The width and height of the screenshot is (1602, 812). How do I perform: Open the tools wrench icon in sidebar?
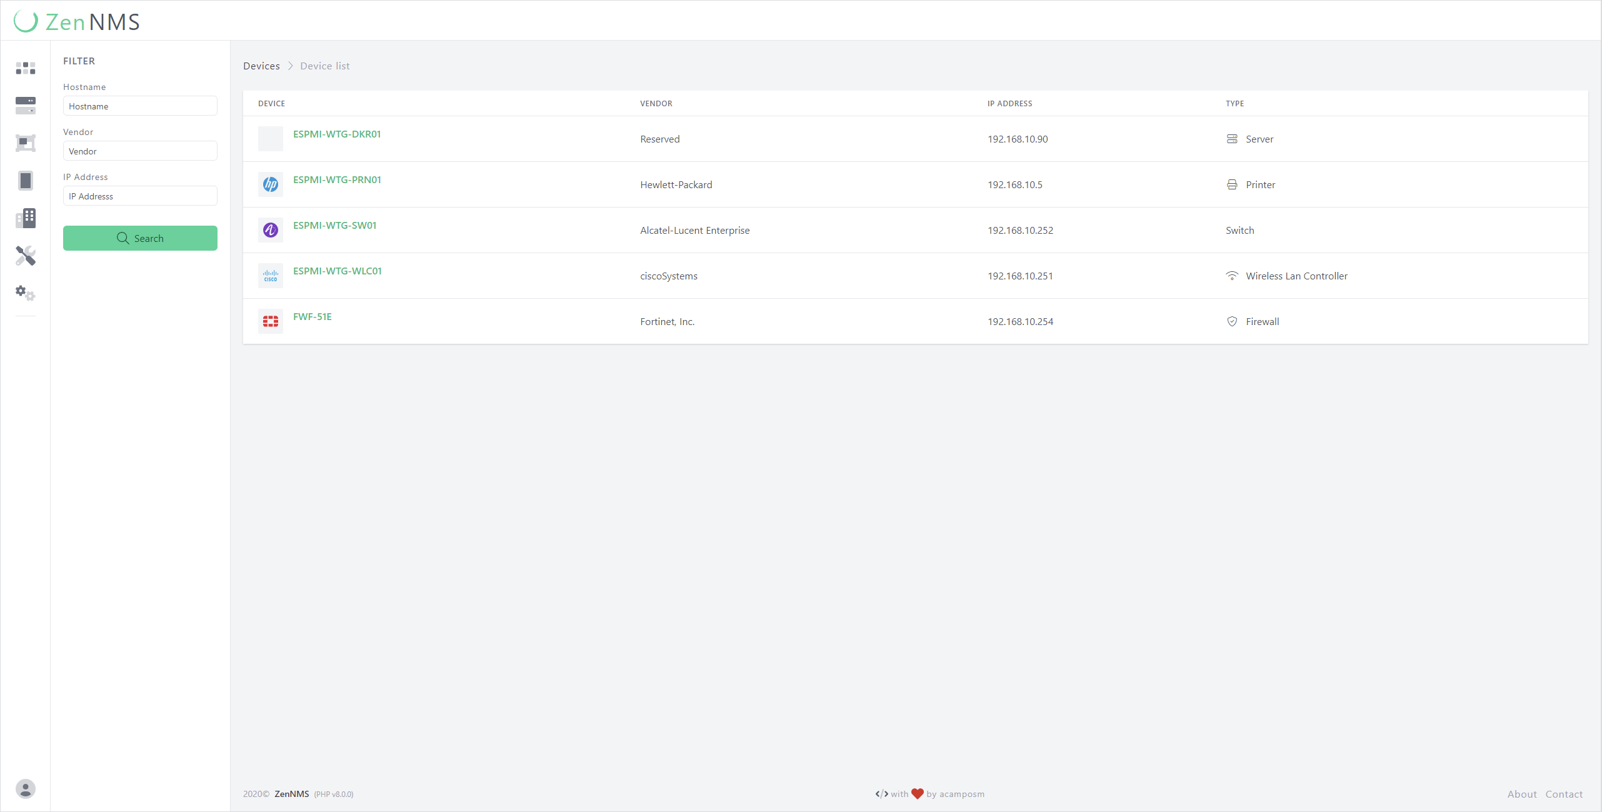pyautogui.click(x=26, y=256)
